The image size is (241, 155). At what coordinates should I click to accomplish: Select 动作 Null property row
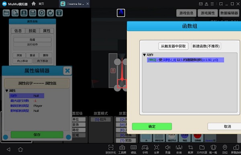[27, 96]
